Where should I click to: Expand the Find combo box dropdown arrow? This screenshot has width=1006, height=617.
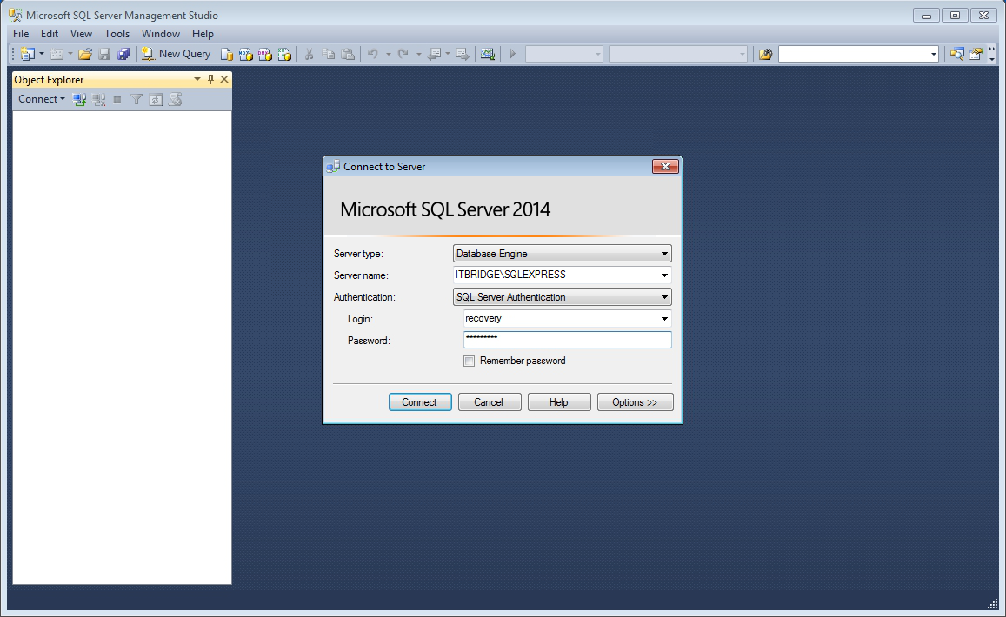[933, 54]
